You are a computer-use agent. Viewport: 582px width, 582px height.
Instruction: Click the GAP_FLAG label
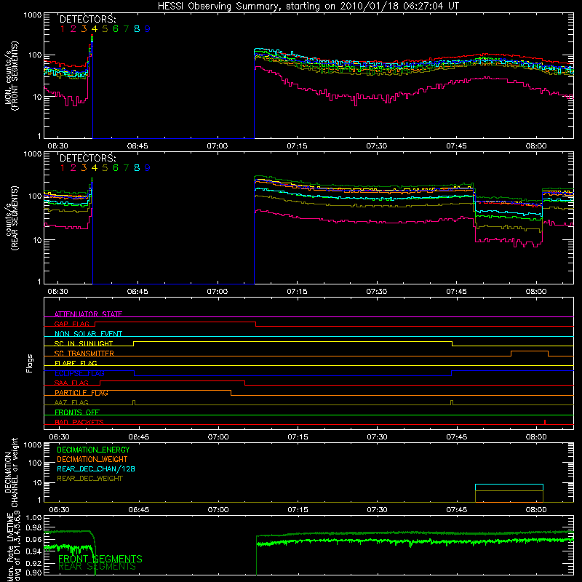pos(71,324)
